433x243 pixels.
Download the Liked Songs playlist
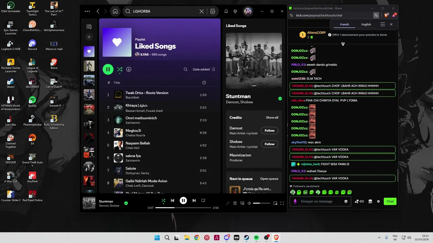(x=129, y=69)
